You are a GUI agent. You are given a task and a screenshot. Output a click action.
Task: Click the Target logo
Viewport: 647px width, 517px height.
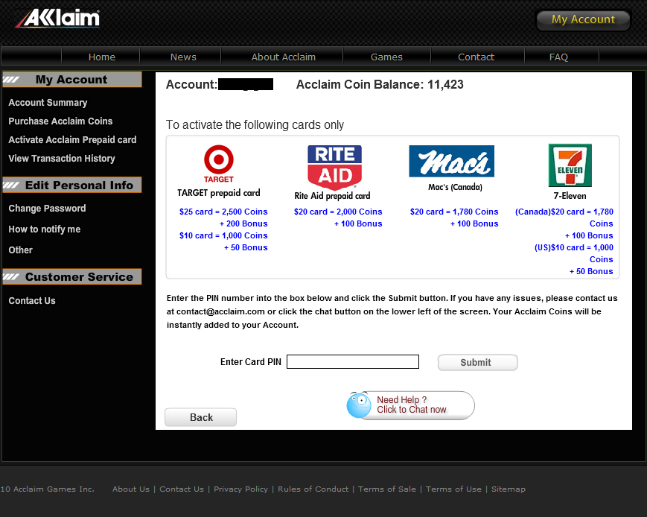point(219,164)
